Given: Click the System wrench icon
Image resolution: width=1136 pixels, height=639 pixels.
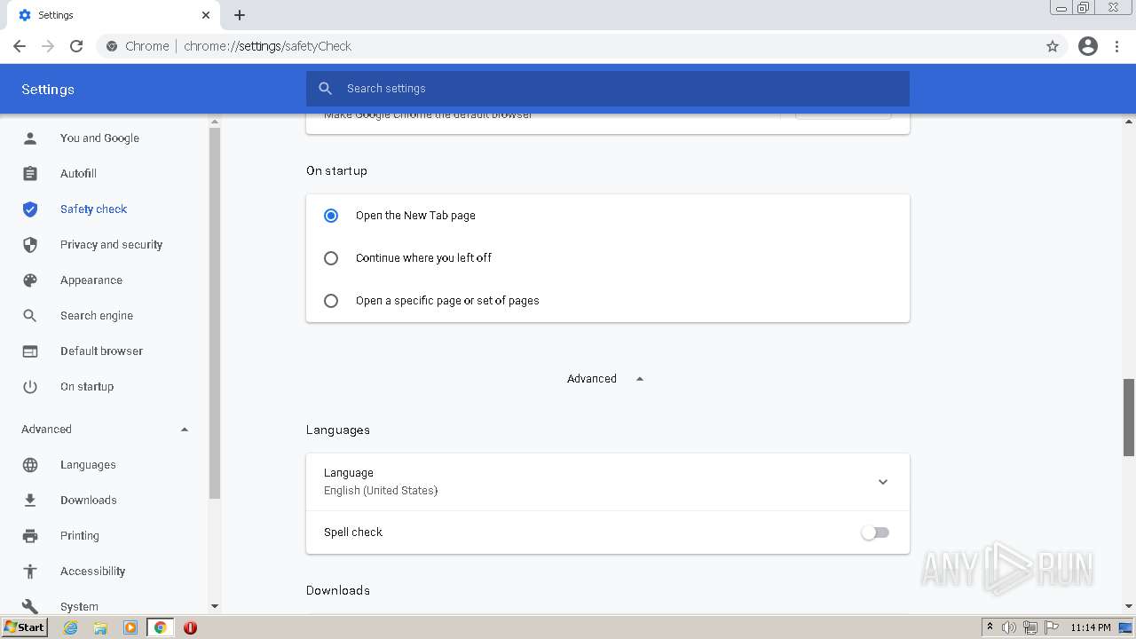Looking at the screenshot, I should (30, 606).
